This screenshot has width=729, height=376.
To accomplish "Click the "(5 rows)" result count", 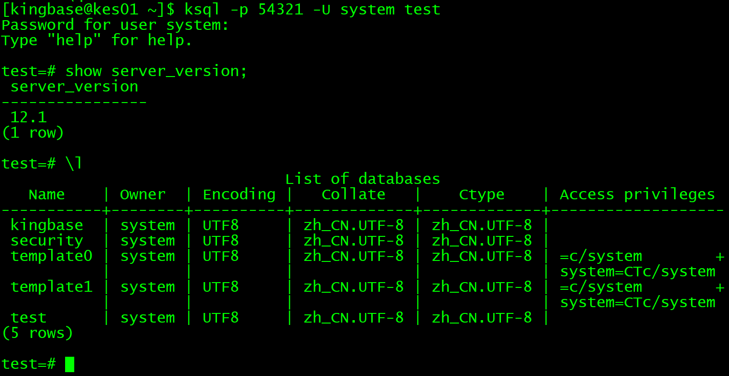I will click(x=38, y=333).
